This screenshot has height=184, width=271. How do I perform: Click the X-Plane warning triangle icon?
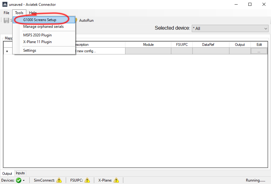(x=116, y=180)
